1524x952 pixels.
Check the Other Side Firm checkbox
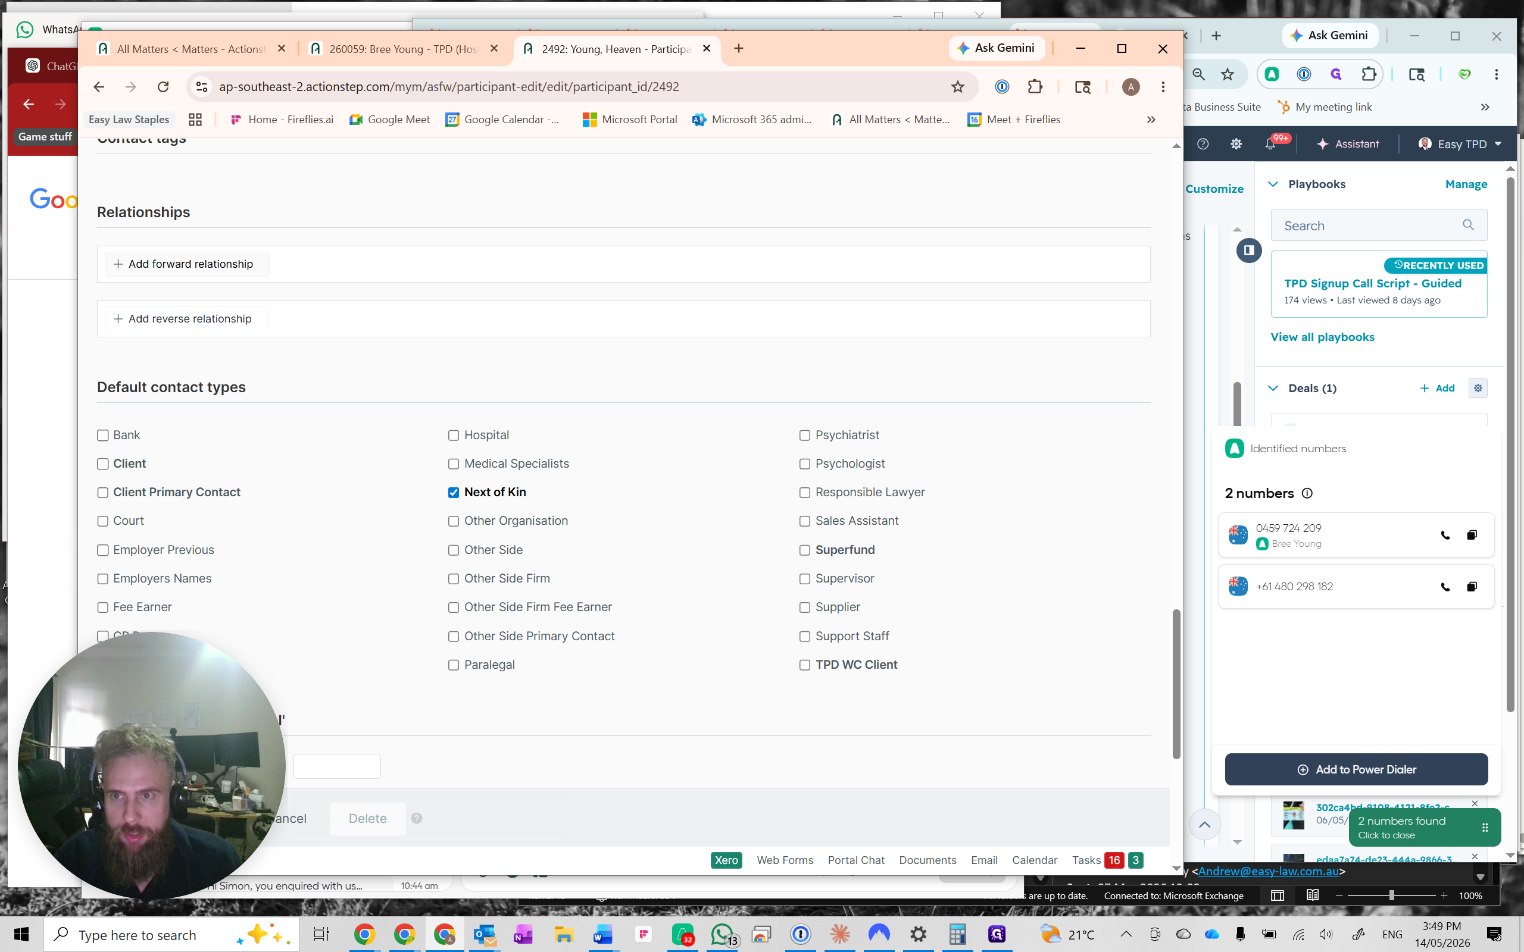(454, 578)
